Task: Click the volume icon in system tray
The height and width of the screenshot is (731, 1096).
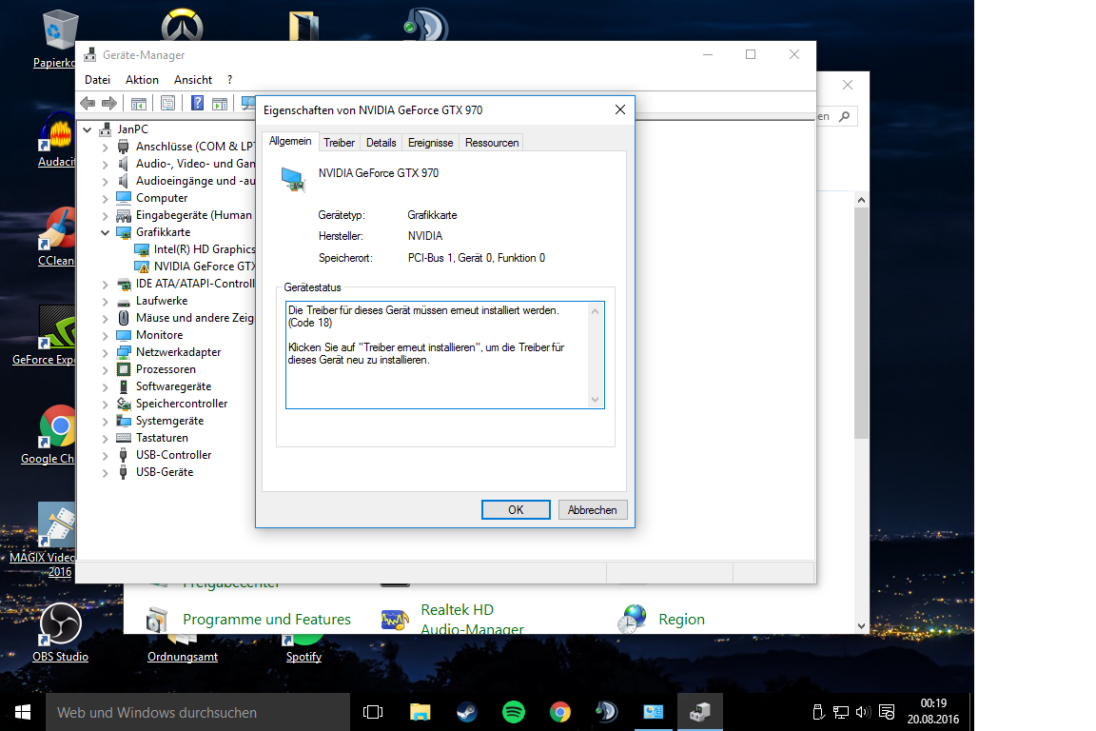Action: point(863,712)
